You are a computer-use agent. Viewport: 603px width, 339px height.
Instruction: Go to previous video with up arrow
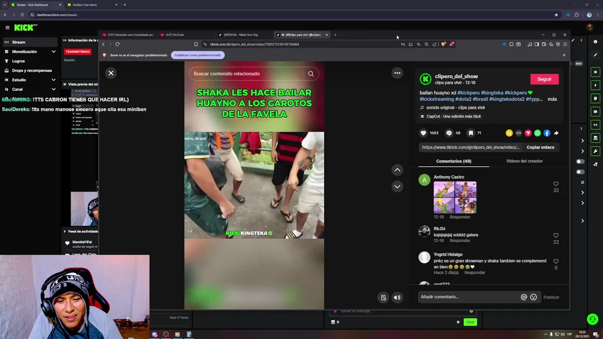click(397, 169)
